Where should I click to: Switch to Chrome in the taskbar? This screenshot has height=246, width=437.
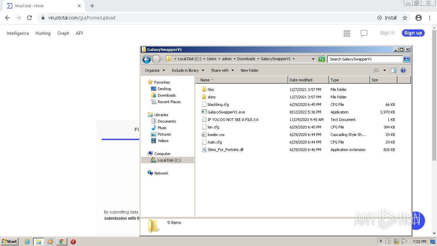[61, 242]
